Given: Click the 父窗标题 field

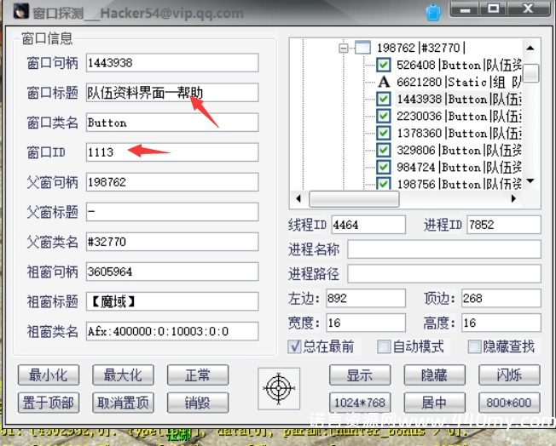Looking at the screenshot, I should pos(172,212).
